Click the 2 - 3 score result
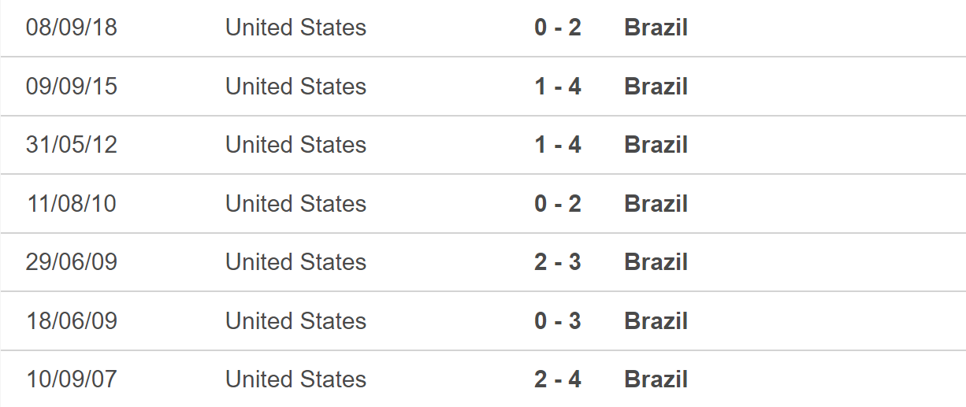The width and height of the screenshot is (966, 407). (x=558, y=262)
